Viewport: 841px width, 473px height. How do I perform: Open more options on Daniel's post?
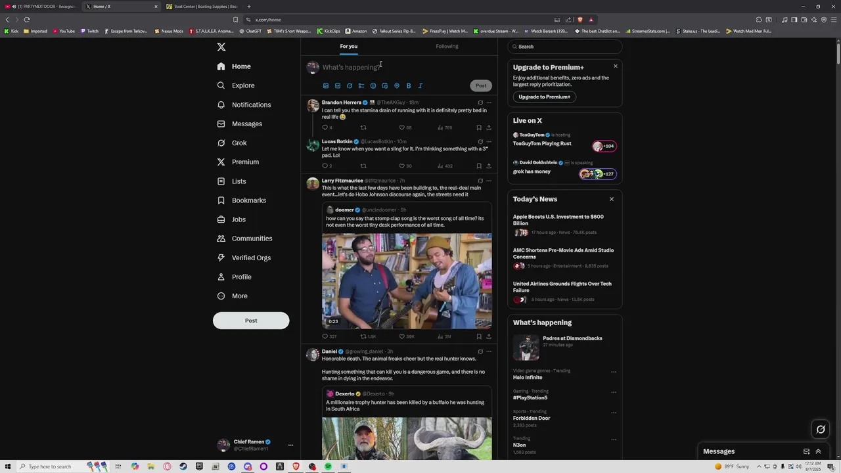pos(489,351)
